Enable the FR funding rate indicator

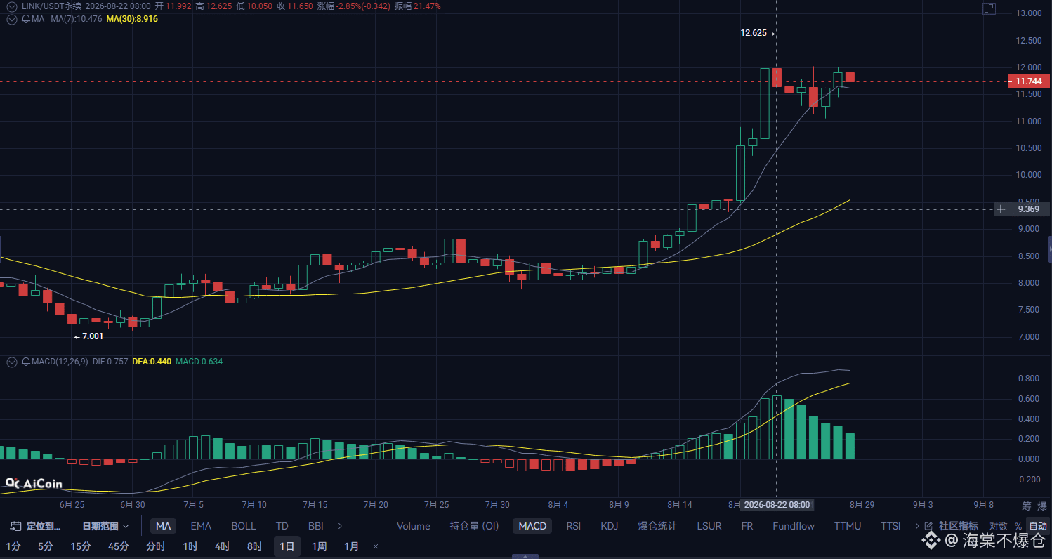747,526
